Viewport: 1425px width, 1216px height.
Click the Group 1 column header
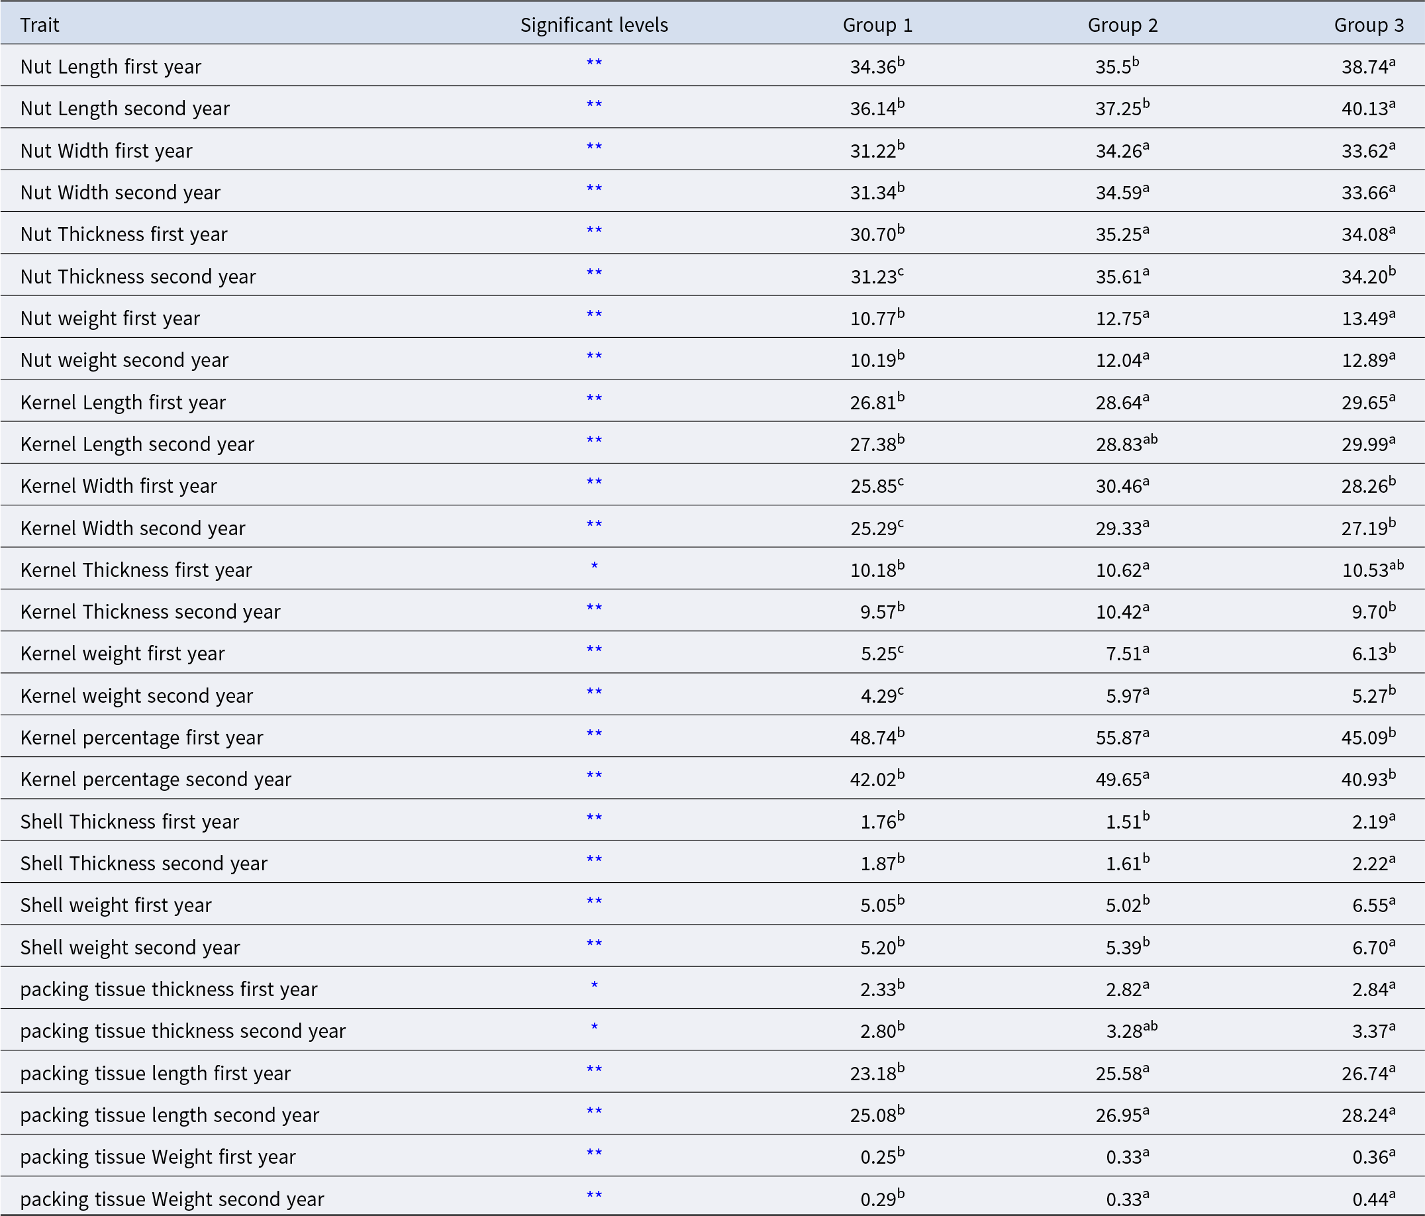877,25
